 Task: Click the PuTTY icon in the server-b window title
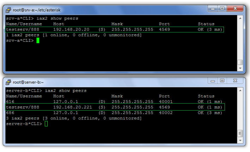8,82
